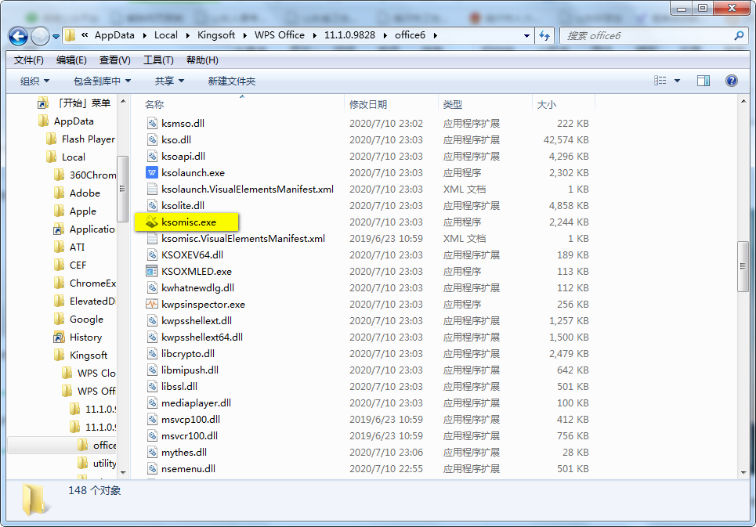Select the file KSOXEV64.dll
This screenshot has width=756, height=527.
(193, 254)
